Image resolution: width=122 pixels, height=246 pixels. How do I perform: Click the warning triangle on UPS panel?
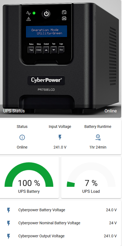(x=29, y=19)
